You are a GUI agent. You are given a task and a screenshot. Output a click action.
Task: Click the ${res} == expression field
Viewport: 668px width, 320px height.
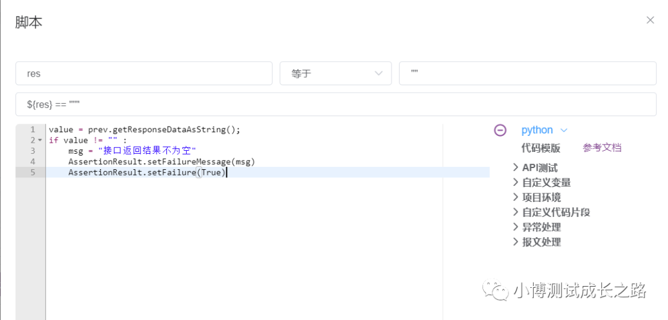click(x=336, y=104)
